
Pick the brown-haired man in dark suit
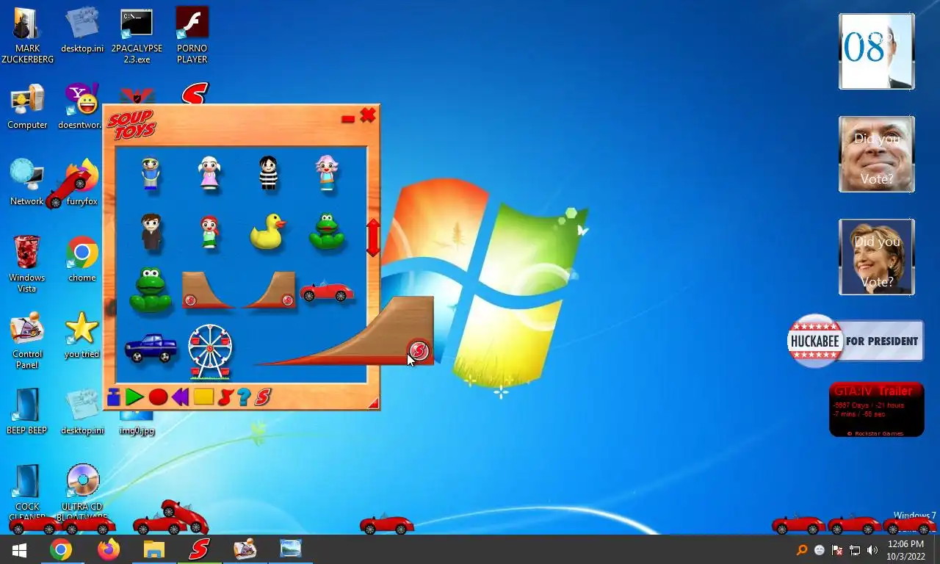tap(151, 232)
